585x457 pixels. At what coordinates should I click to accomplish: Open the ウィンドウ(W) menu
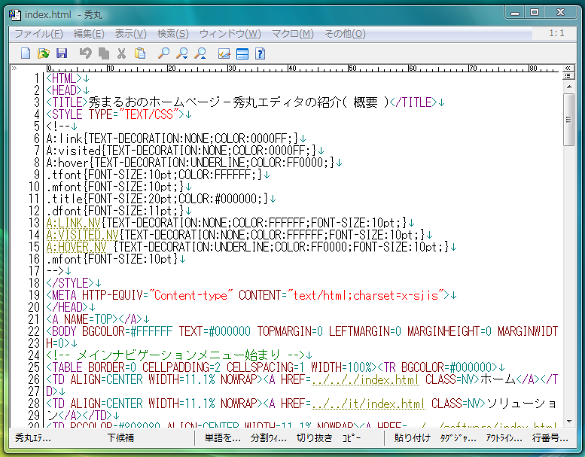pos(230,34)
